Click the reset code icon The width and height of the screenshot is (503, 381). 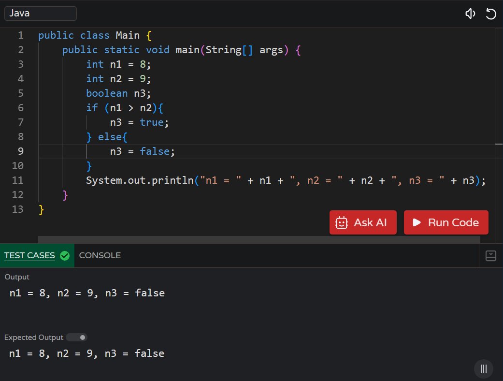pyautogui.click(x=491, y=14)
